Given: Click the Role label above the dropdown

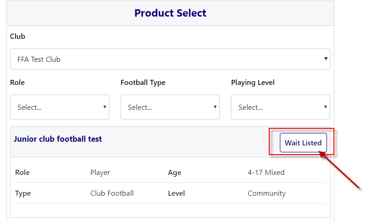Looking at the screenshot, I should [x=17, y=83].
